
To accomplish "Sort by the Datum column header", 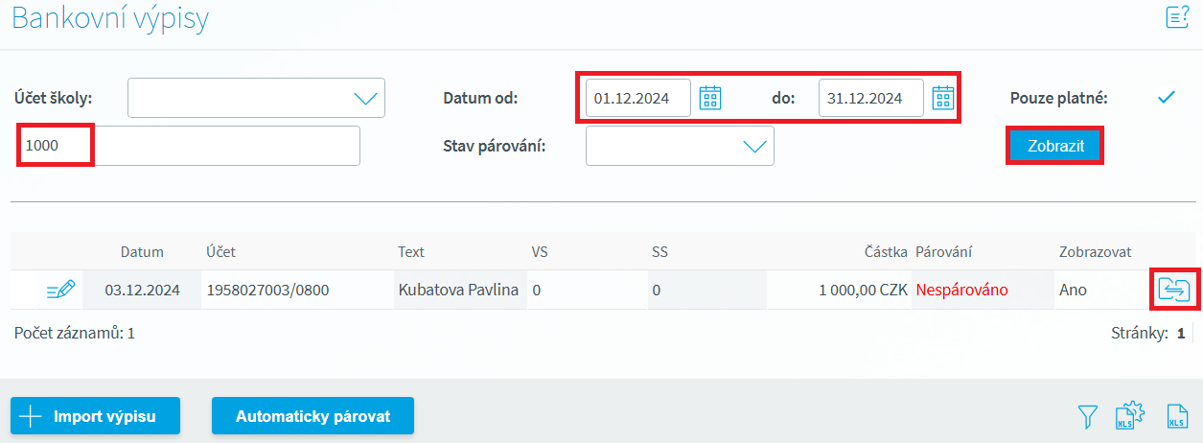I will point(142,252).
